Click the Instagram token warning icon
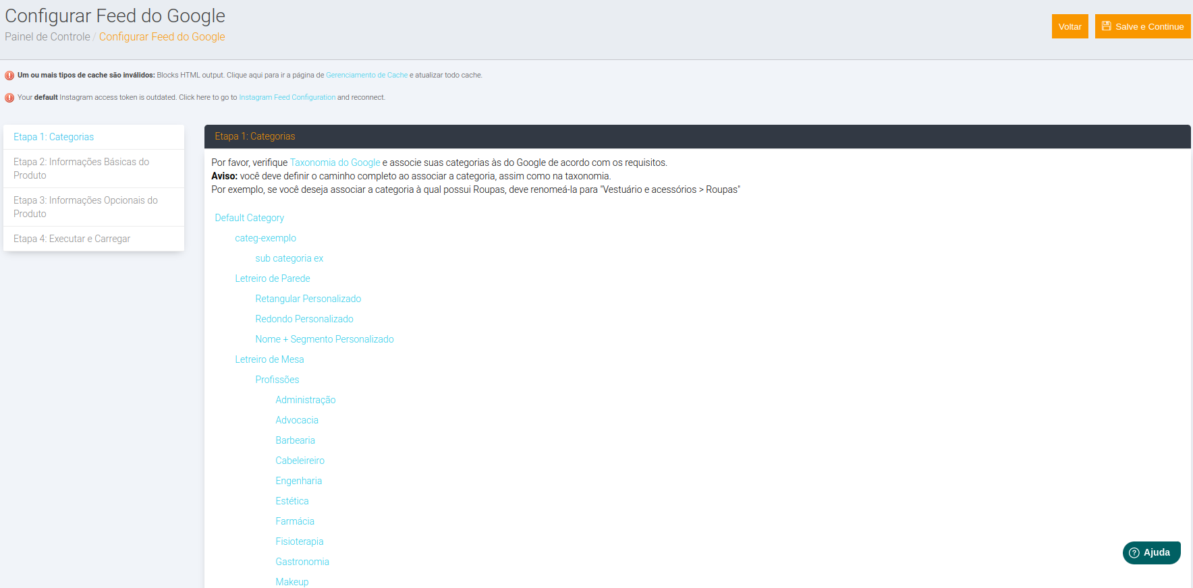 [9, 98]
